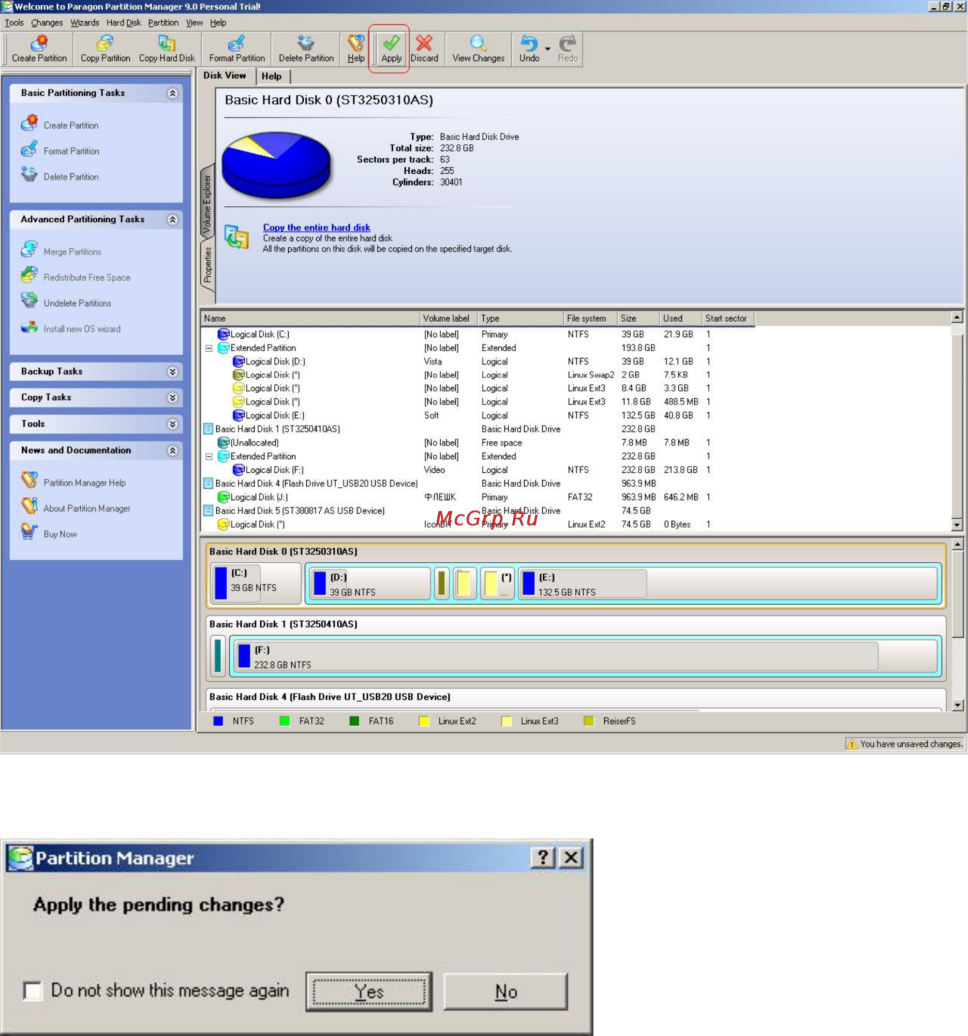The height and width of the screenshot is (1036, 968).
Task: Expand the Tools panel in the sidebar
Action: pyautogui.click(x=172, y=424)
